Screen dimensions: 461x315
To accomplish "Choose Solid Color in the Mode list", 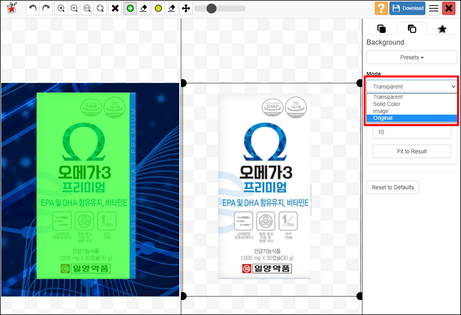I will 412,104.
